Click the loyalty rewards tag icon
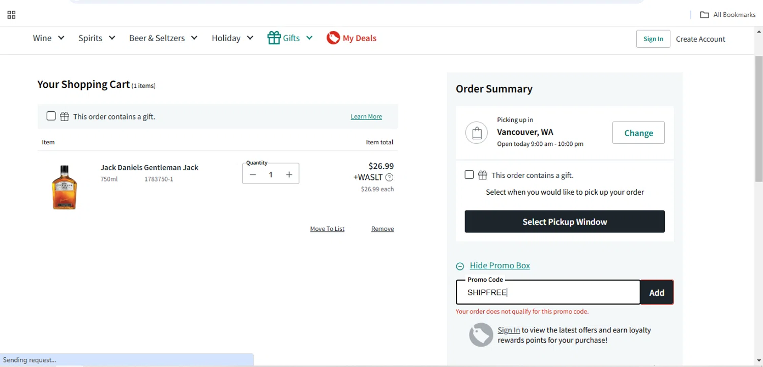The height and width of the screenshot is (367, 763). 481,335
